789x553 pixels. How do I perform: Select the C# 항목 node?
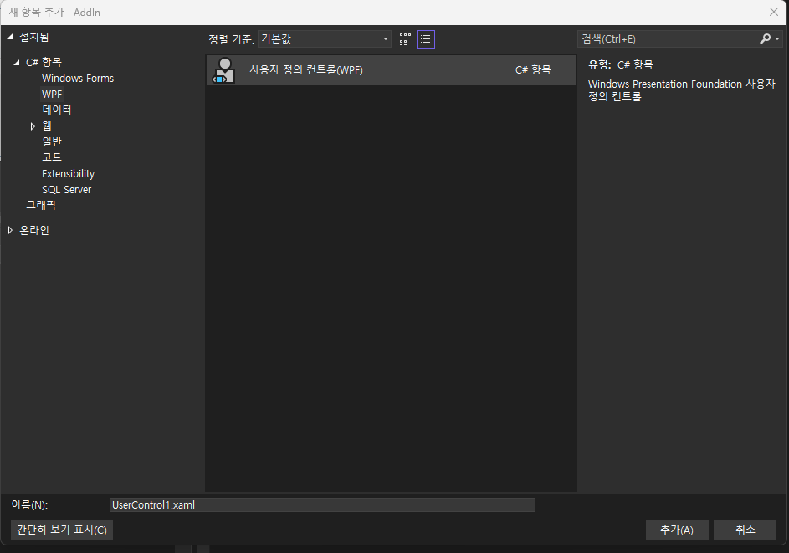pos(44,63)
